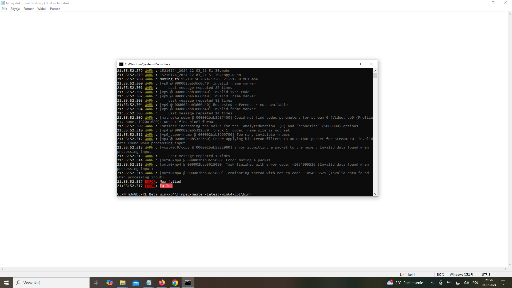Open Firefox from the taskbar
Image resolution: width=512 pixels, height=288 pixels.
click(x=162, y=283)
